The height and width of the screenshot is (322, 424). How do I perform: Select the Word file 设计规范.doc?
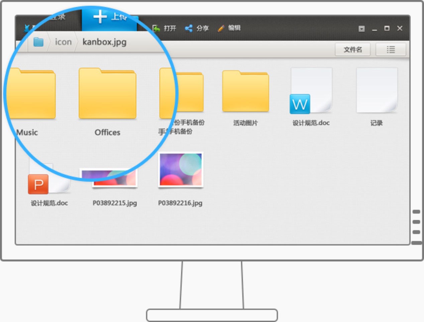point(311,91)
